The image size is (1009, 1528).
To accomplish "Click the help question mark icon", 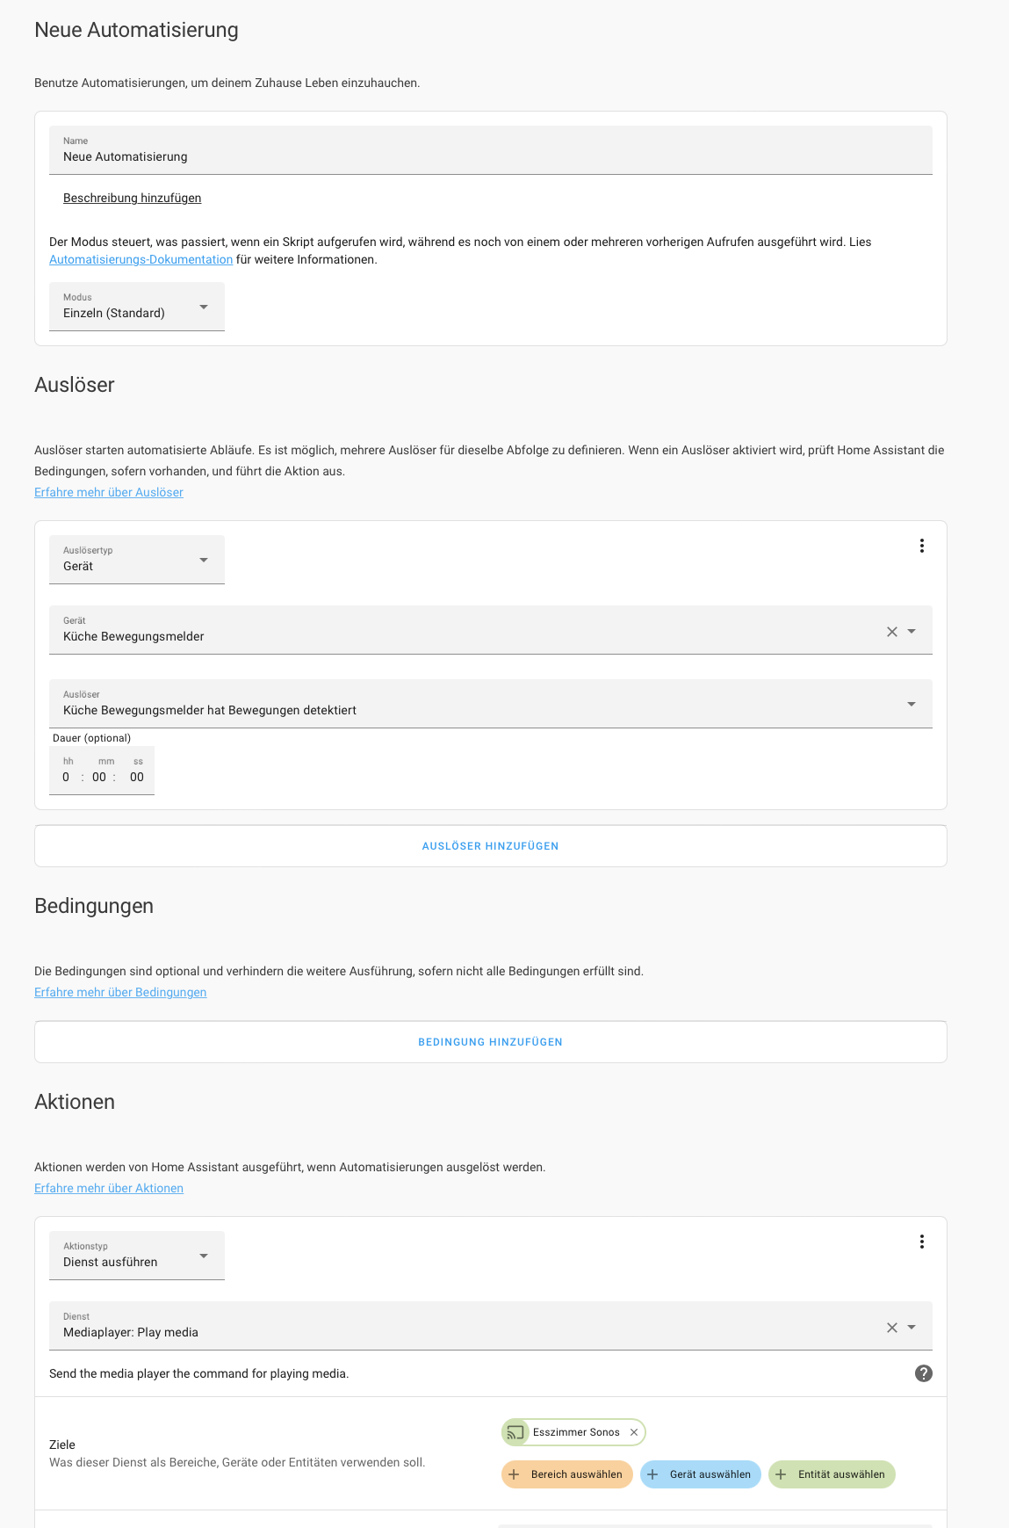I will coord(923,1373).
